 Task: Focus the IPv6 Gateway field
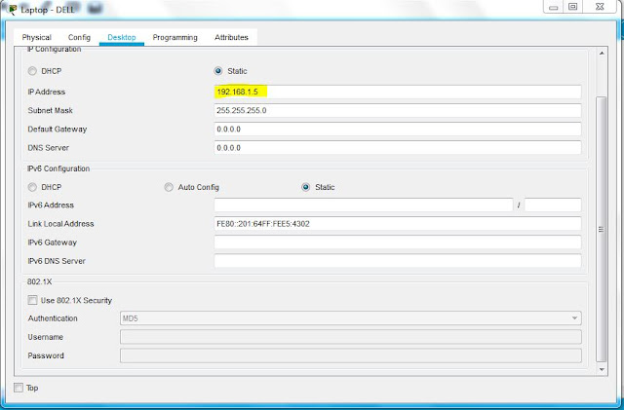click(x=398, y=242)
